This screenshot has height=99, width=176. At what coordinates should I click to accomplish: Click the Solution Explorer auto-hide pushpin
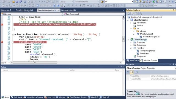[173, 10]
